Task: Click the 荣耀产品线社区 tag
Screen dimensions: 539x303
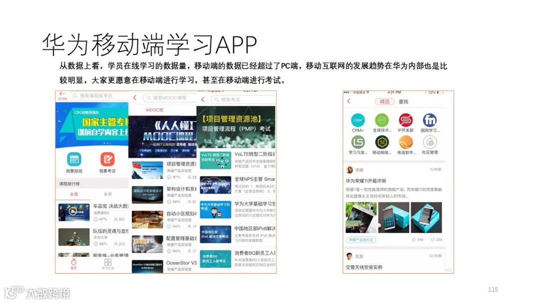Action: (361, 240)
